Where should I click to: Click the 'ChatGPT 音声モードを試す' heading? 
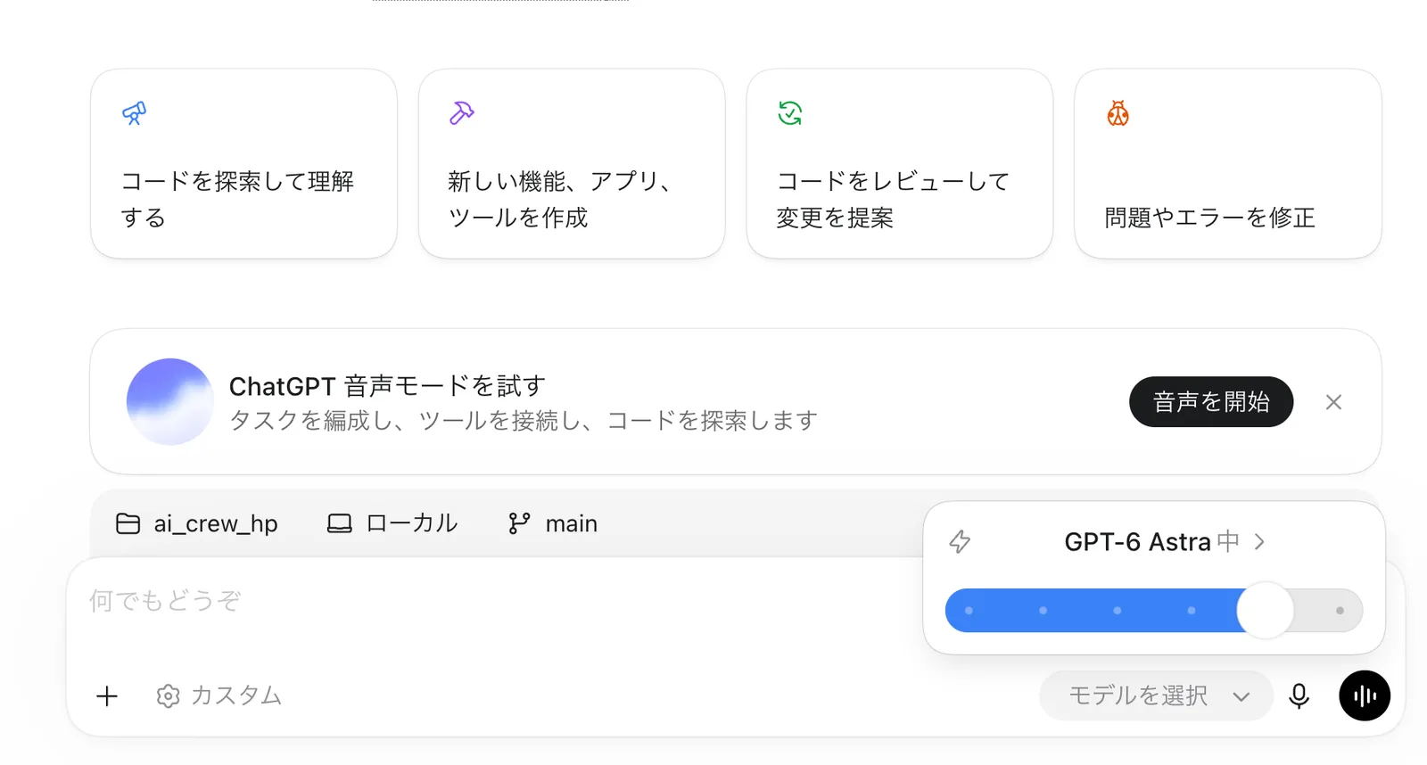[x=387, y=386]
